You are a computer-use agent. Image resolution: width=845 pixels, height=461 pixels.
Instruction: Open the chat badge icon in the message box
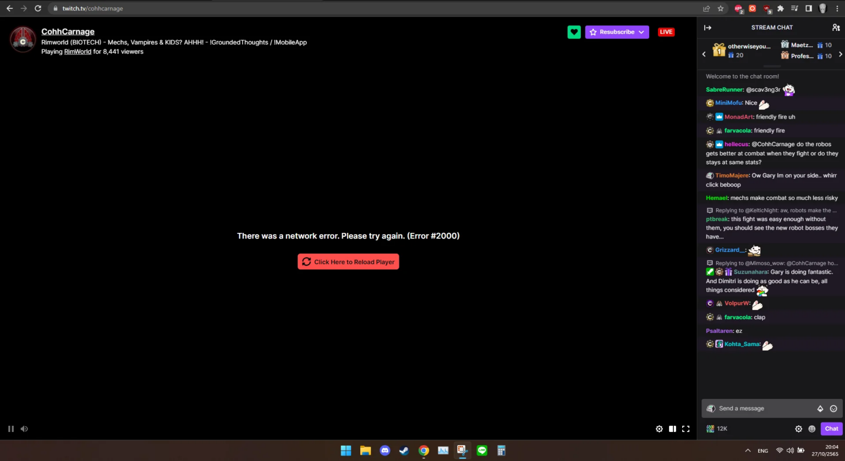click(x=710, y=408)
